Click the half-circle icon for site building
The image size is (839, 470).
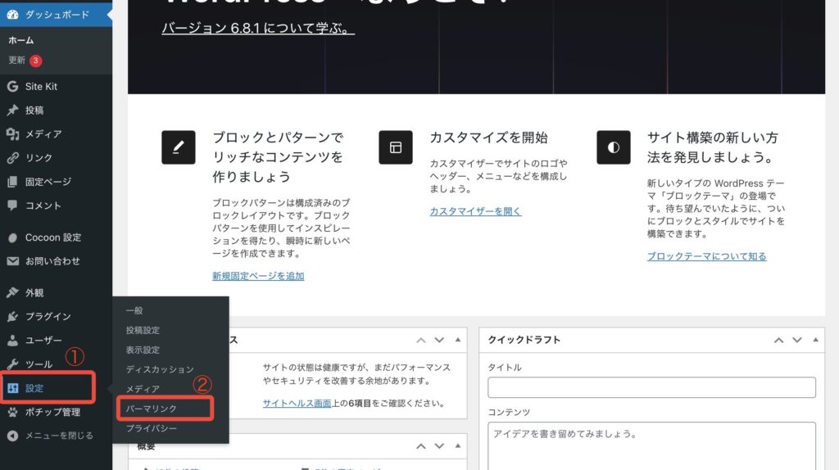click(613, 147)
